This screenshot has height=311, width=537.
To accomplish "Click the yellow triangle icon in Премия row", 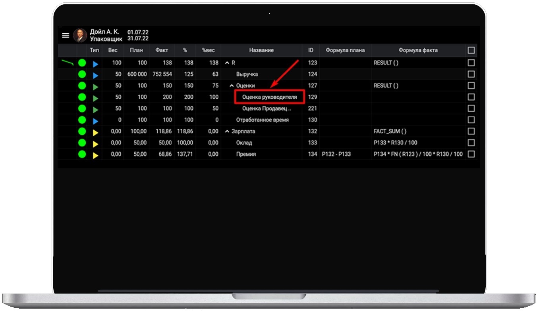I will click(95, 155).
